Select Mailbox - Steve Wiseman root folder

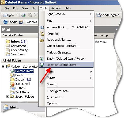(x=22, y=67)
